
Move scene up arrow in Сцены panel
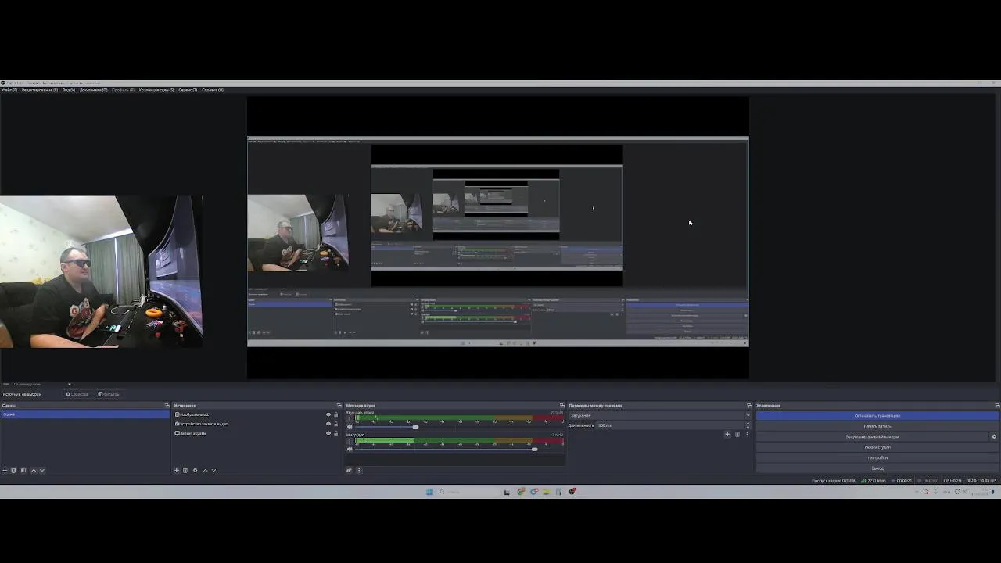click(x=34, y=470)
